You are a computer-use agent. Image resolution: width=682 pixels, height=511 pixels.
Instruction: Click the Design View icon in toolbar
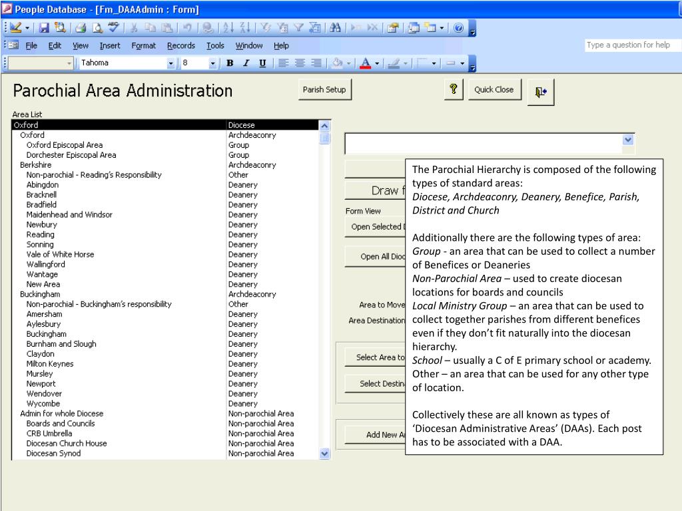[16, 28]
